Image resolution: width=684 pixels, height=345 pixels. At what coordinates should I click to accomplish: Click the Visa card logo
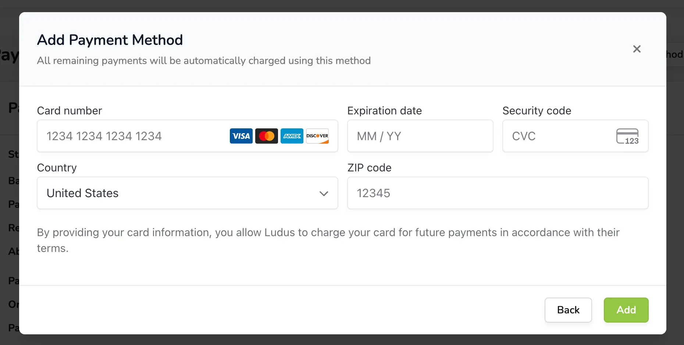241,136
